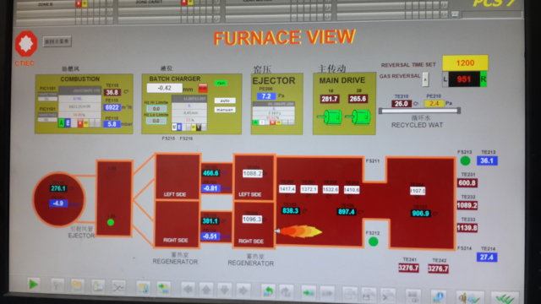Click the left arrow navigation icon
Viewport: 541px width, 304px height.
pos(188,289)
